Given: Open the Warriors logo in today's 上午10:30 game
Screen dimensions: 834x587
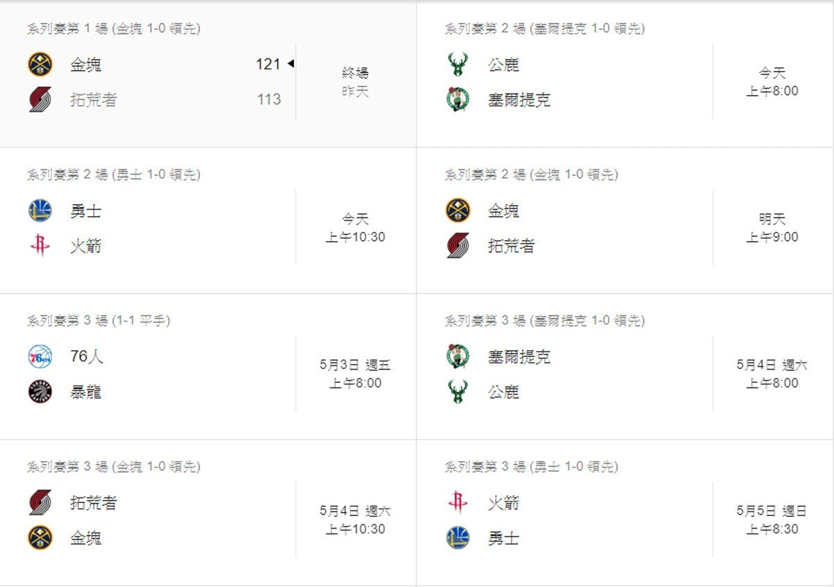Looking at the screenshot, I should click(x=40, y=210).
